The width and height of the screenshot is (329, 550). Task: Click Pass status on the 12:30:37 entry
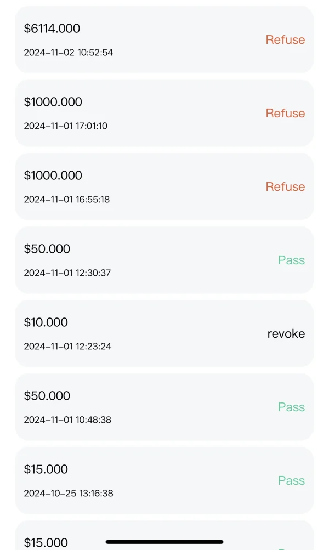[291, 260]
